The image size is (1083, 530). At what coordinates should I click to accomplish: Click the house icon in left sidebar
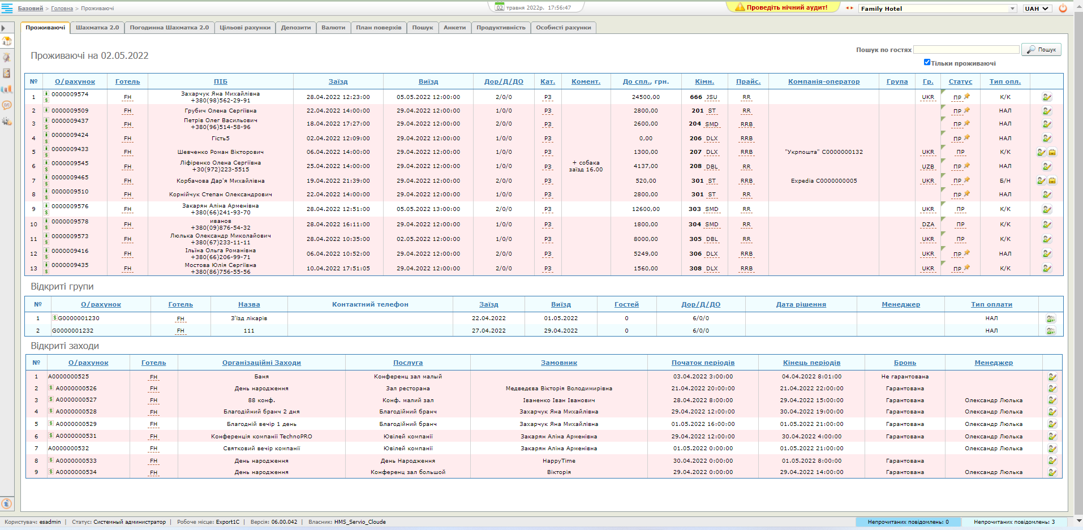coord(7,41)
